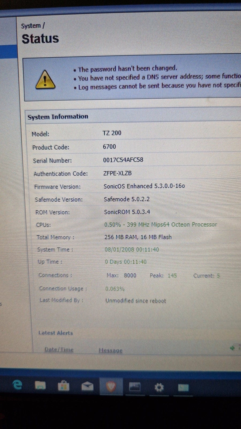Click the Safemode Version: label

(59, 200)
